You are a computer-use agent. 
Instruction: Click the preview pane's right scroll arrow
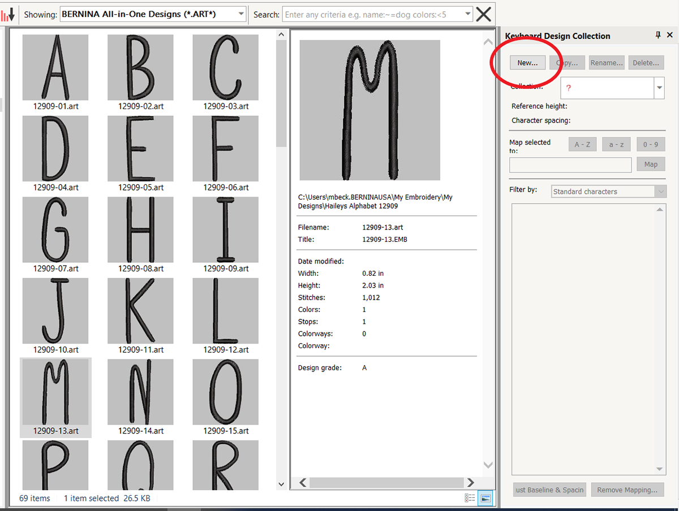coord(470,482)
